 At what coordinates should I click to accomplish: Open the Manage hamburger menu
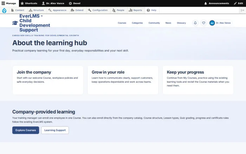[9, 3]
